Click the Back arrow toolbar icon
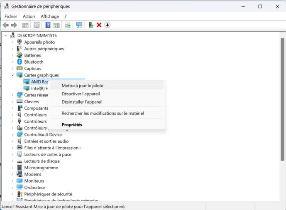 tap(6, 25)
